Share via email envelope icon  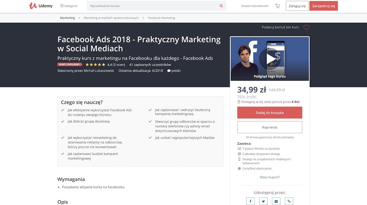click(276, 201)
